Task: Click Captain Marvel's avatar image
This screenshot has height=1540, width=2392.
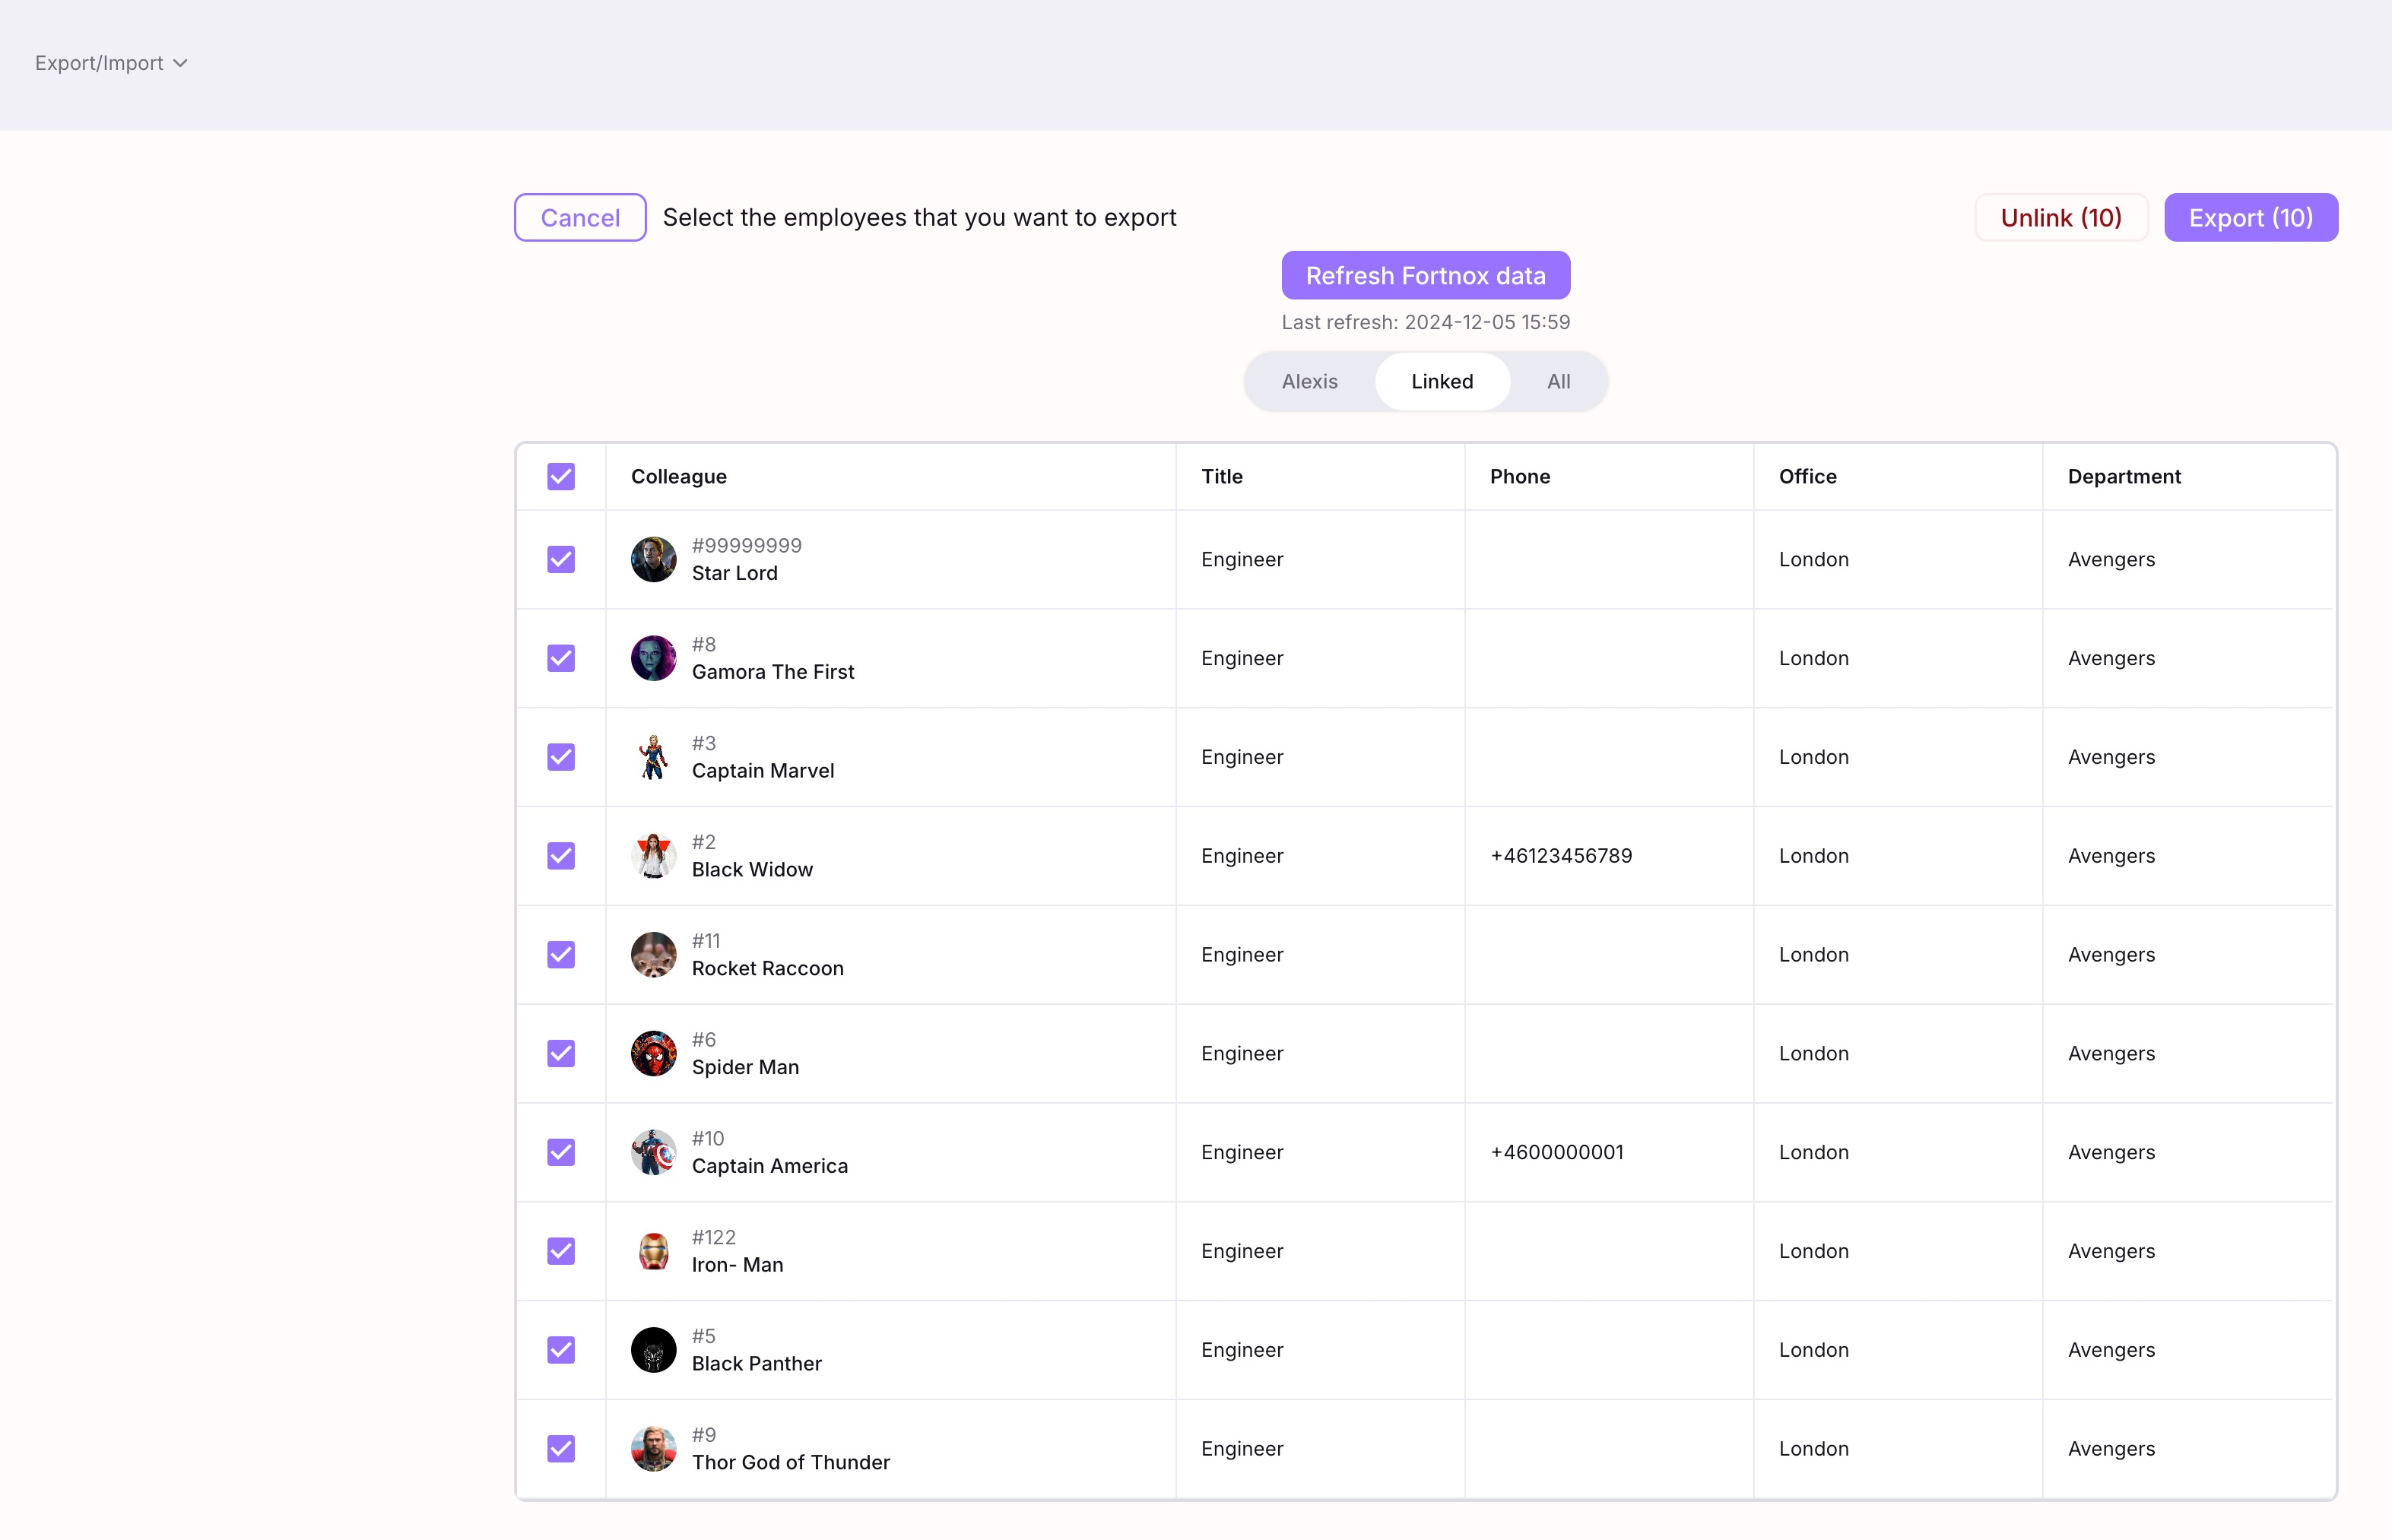Action: pyautogui.click(x=653, y=757)
